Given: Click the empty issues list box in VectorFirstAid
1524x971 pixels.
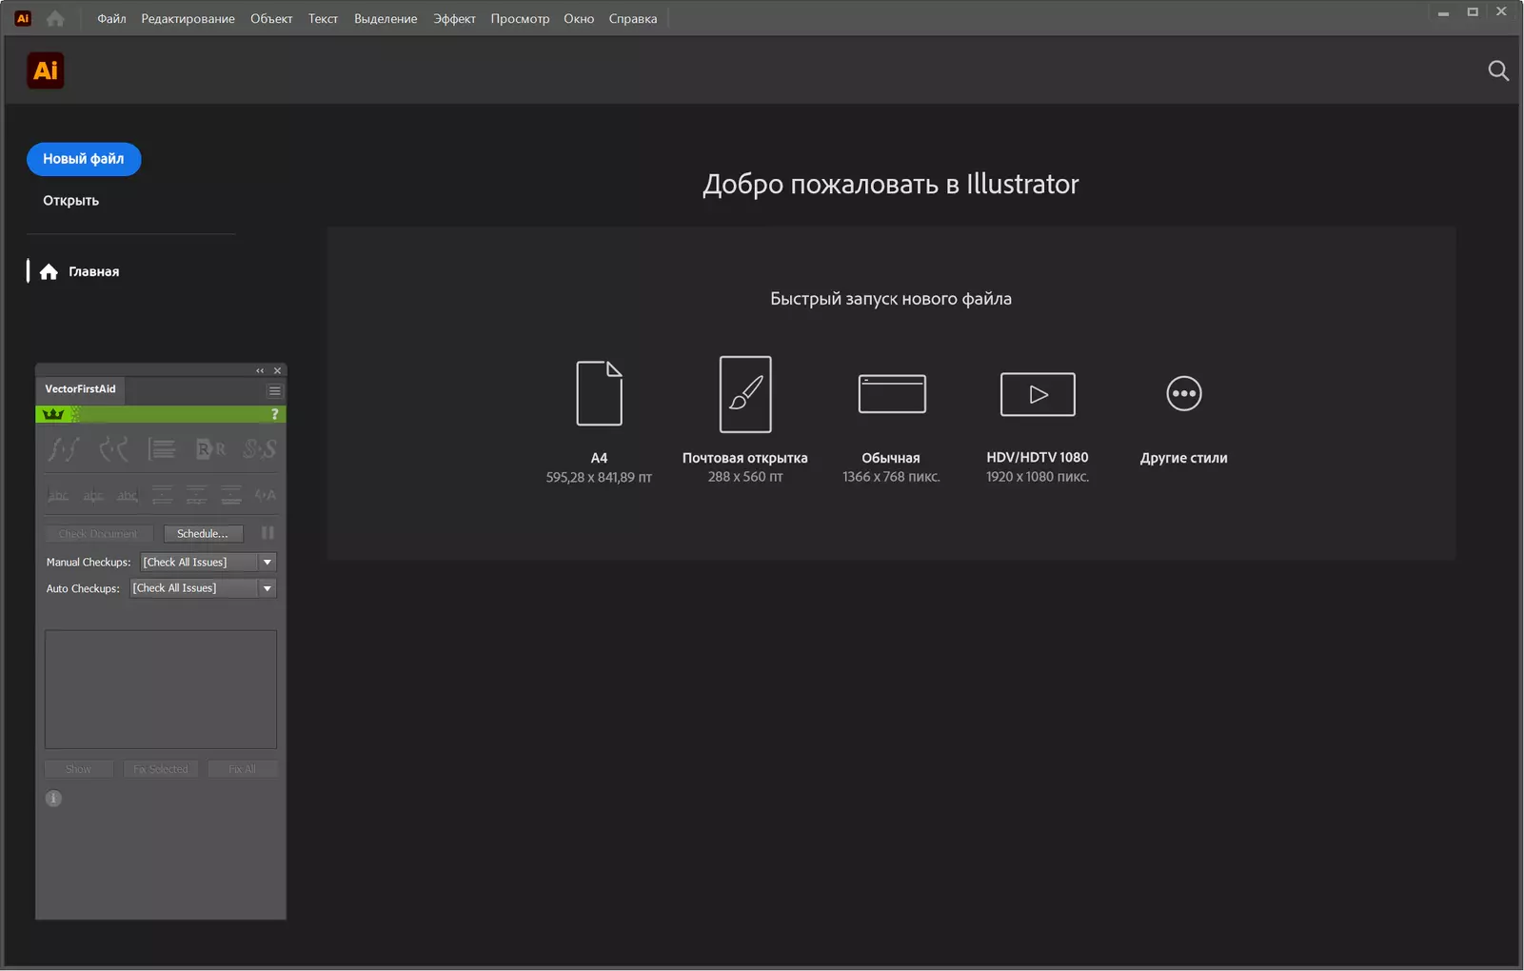Looking at the screenshot, I should [x=161, y=689].
